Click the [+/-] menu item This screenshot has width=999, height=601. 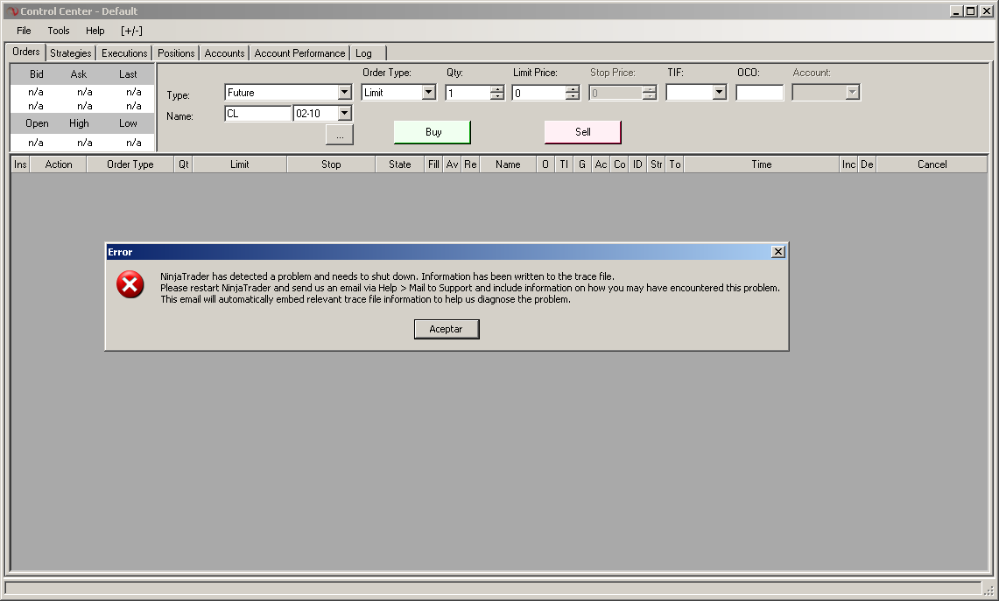tap(131, 31)
